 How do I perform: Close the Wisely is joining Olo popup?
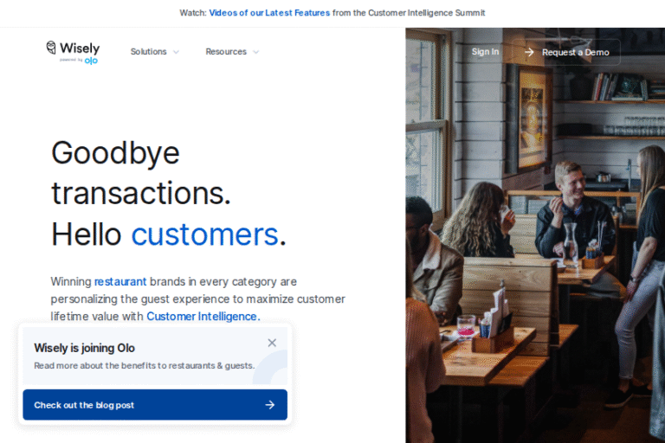click(x=272, y=343)
